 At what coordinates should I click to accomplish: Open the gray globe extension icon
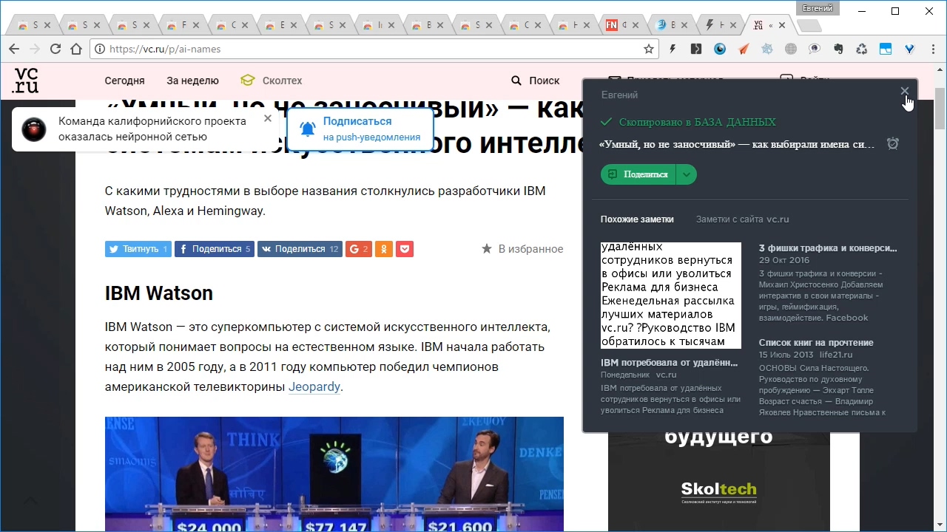(791, 49)
